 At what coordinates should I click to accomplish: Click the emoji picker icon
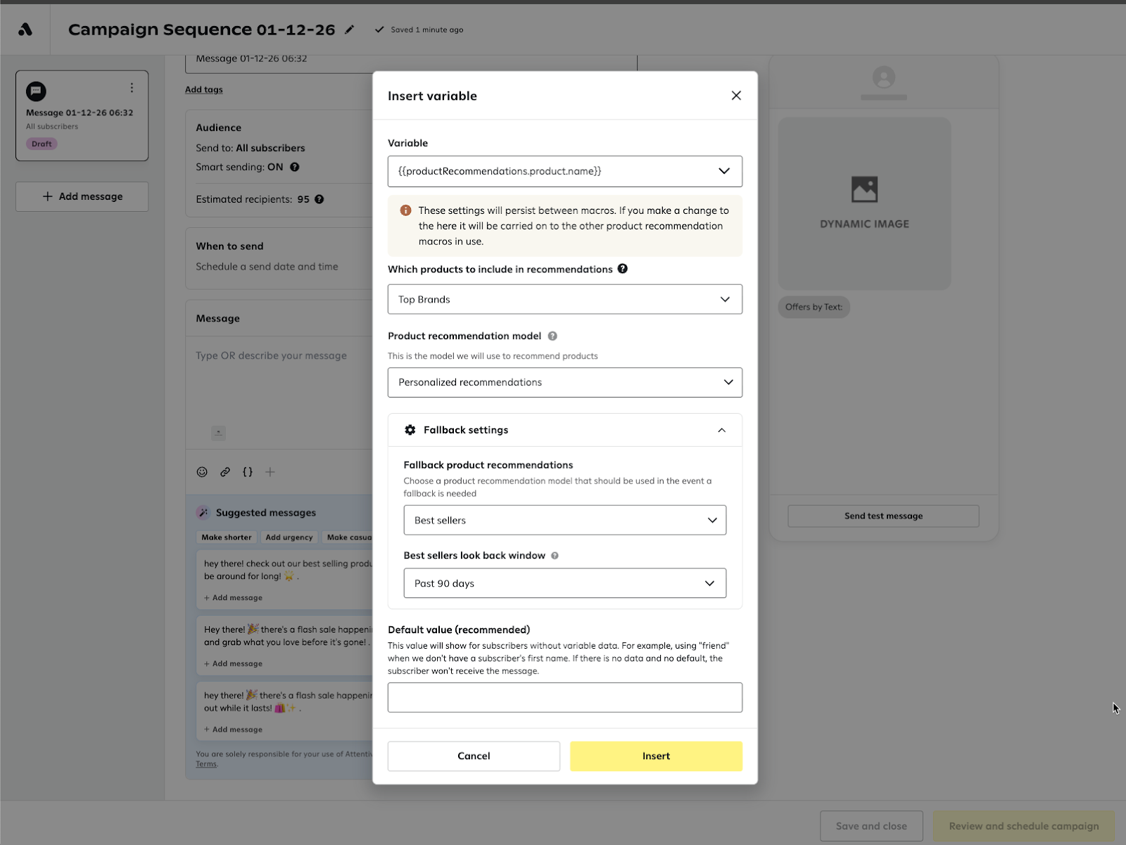pyautogui.click(x=202, y=472)
